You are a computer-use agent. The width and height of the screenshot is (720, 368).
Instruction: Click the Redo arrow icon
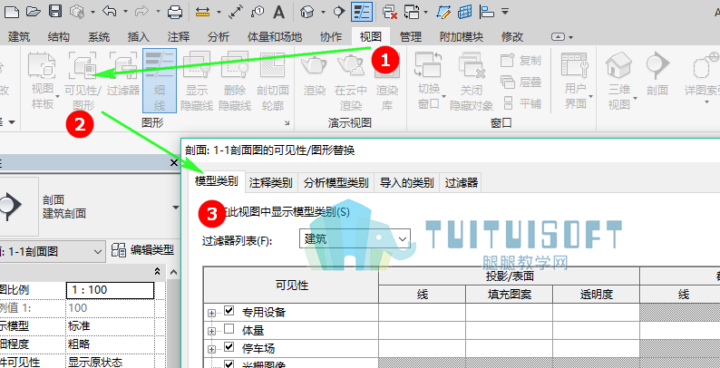pyautogui.click(x=142, y=11)
